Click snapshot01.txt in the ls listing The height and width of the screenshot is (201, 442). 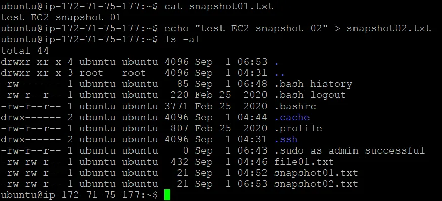click(x=316, y=173)
